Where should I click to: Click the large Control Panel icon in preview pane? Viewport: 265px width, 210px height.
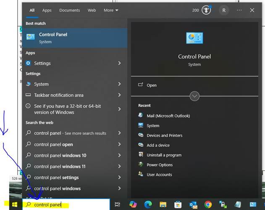pyautogui.click(x=194, y=38)
